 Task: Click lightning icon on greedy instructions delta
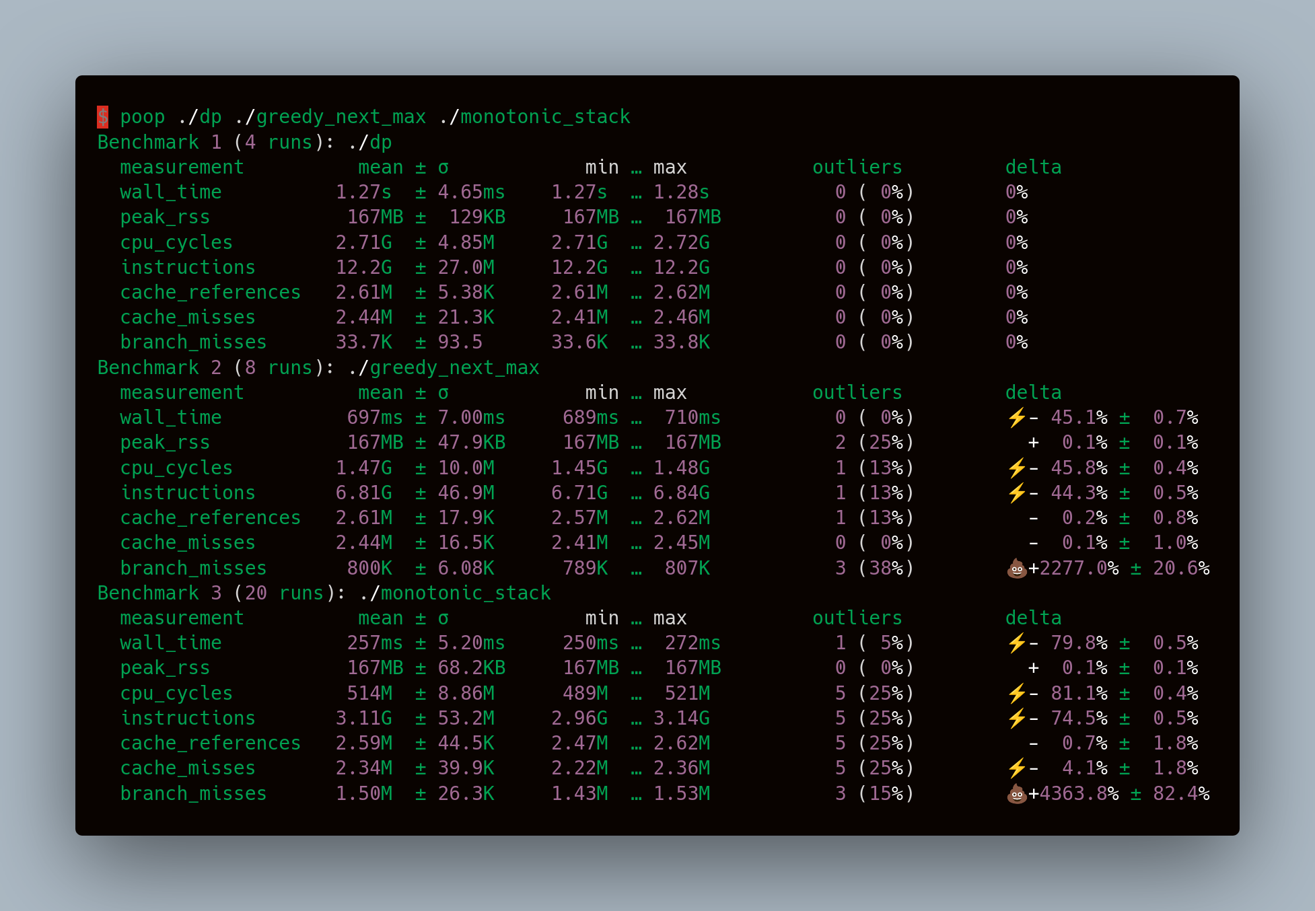coord(1016,493)
